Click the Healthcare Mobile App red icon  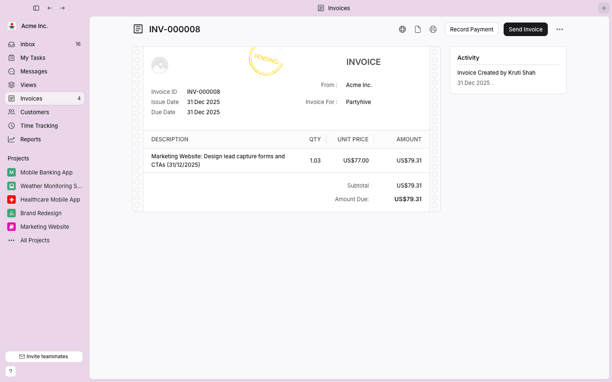pyautogui.click(x=11, y=199)
